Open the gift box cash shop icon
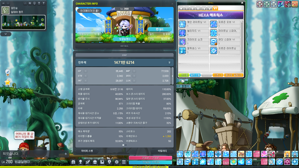Image resolution: width=299 pixels, height=168 pixels. click(x=73, y=162)
